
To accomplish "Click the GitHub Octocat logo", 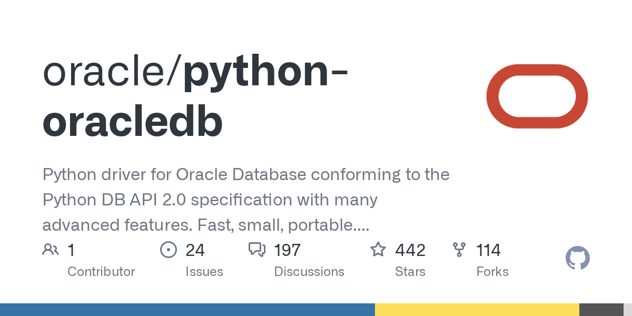I will click(578, 258).
